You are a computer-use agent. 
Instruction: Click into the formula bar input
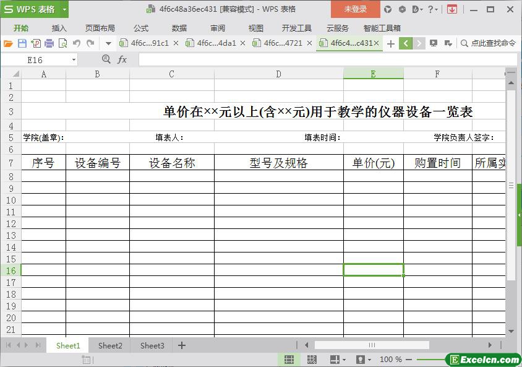[x=328, y=59]
